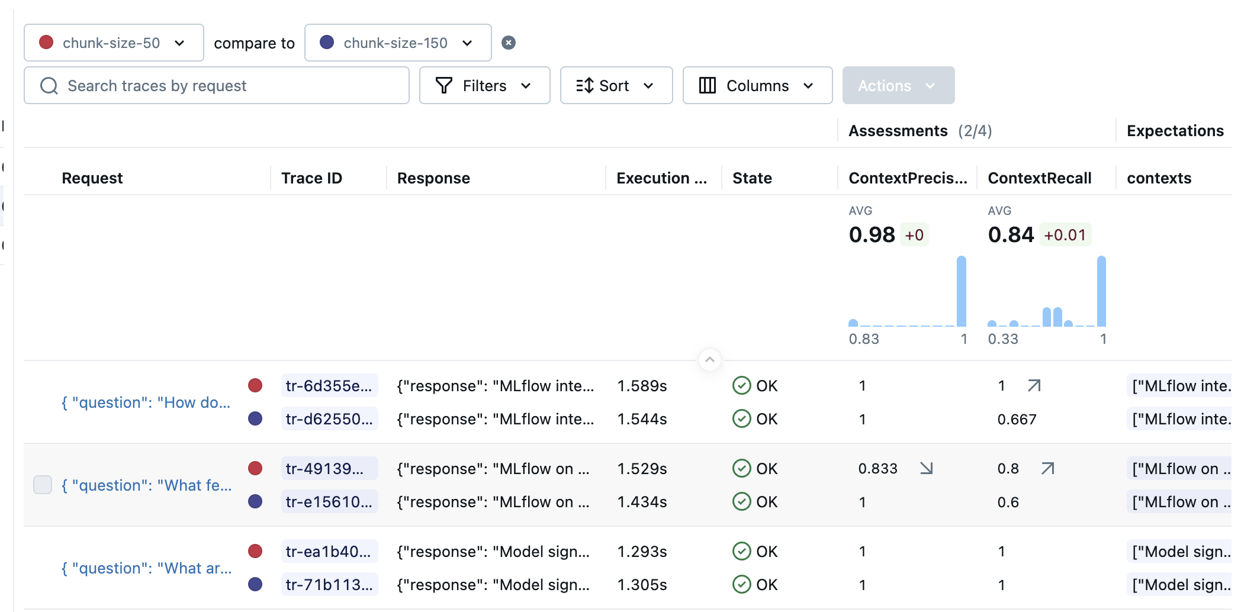Screen dimensions: 1241x612
Task: Click the Expectations column header
Action: tap(1175, 130)
